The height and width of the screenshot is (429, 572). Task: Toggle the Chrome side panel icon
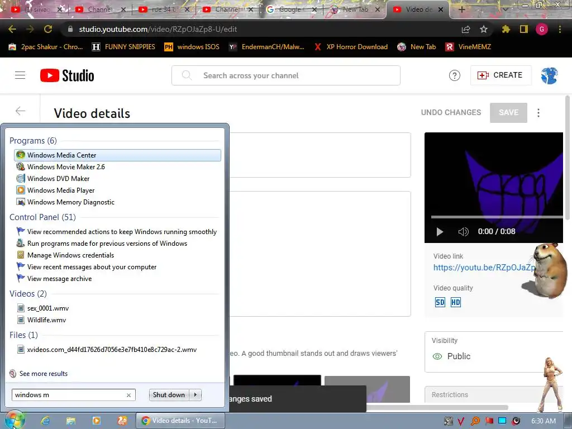click(x=524, y=29)
